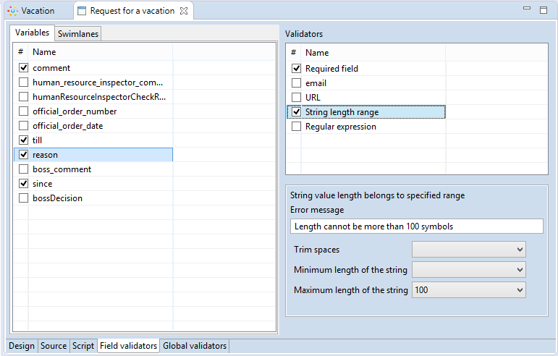Image resolution: width=558 pixels, height=356 pixels.
Task: Open the Script tab
Action: coord(83,346)
